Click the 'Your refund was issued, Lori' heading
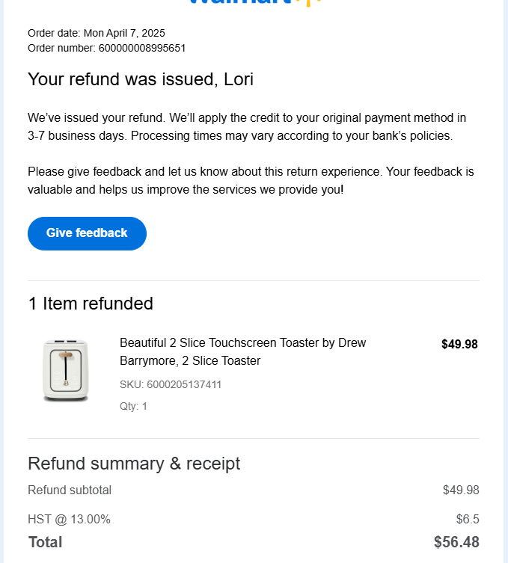508x563 pixels. click(x=141, y=79)
